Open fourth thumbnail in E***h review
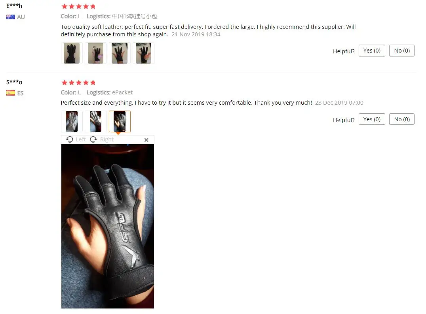The width and height of the screenshot is (426, 314). [143, 53]
